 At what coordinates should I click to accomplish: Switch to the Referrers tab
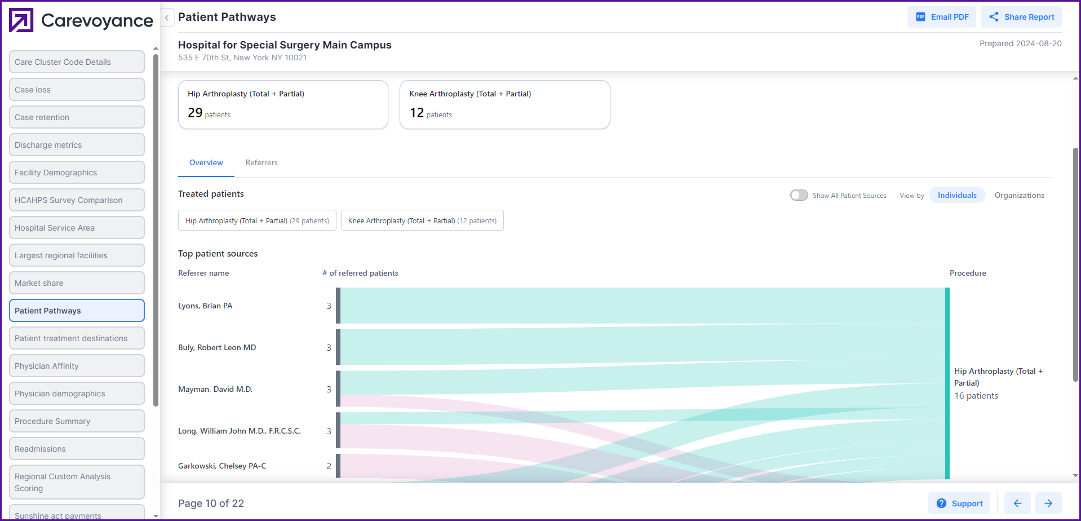point(262,162)
